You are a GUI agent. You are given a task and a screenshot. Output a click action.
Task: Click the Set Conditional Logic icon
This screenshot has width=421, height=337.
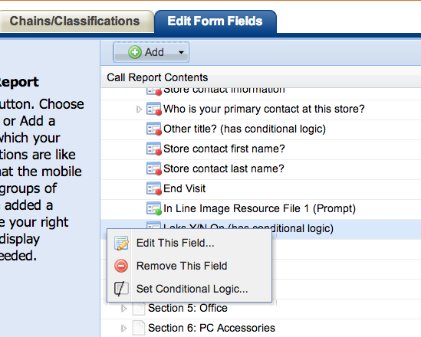pos(121,289)
